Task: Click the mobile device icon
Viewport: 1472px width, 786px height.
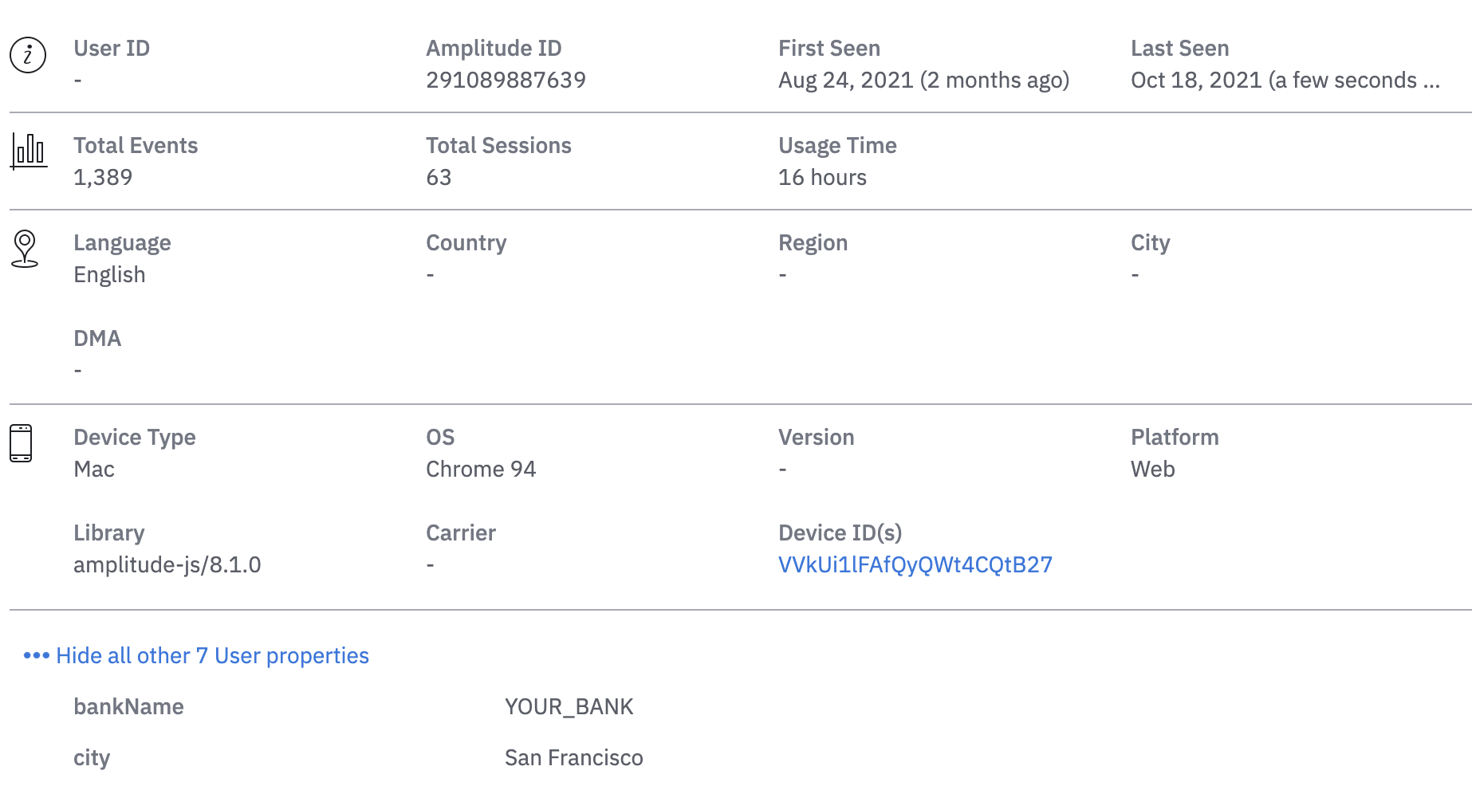Action: point(21,443)
